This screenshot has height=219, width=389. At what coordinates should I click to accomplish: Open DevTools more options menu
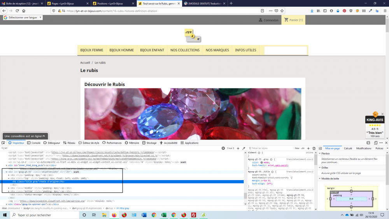click(381, 143)
